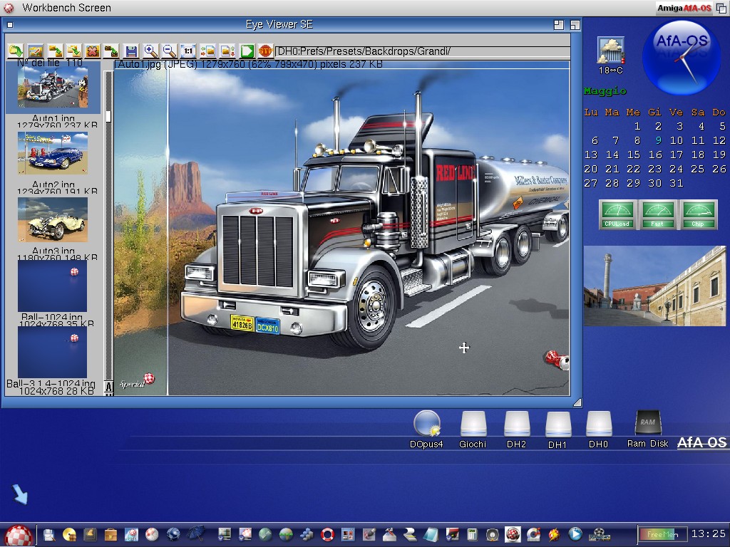This screenshot has height=547, width=730.
Task: Select the Auto2.jpg blue car thumbnail
Action: pos(53,153)
